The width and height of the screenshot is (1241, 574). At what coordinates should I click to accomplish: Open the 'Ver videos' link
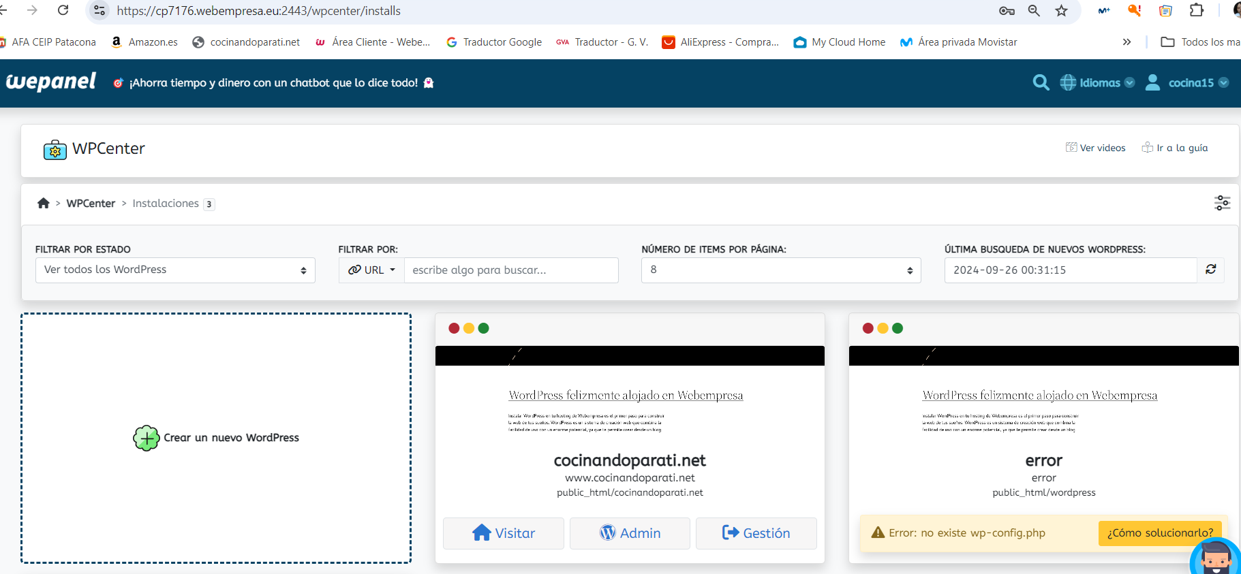click(x=1096, y=148)
